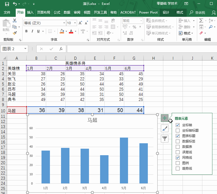Increase font size with large A
217x194 pixels.
pyautogui.click(x=80, y=23)
